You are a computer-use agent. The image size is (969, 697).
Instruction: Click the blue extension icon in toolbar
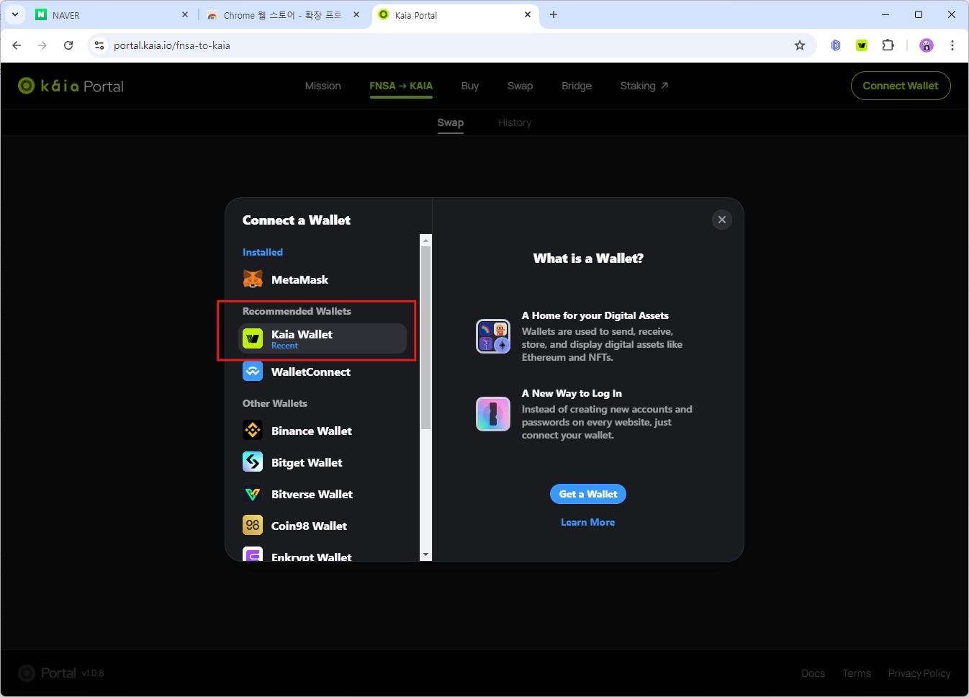[836, 45]
